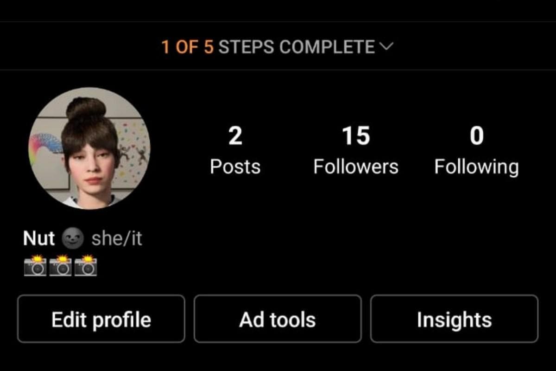Tap the posts count number 2
Image resolution: width=556 pixels, height=371 pixels.
tap(235, 136)
